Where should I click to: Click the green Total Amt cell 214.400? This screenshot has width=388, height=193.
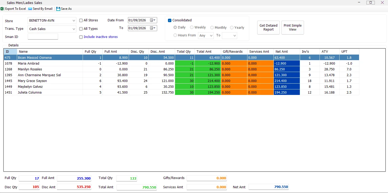tap(208, 81)
